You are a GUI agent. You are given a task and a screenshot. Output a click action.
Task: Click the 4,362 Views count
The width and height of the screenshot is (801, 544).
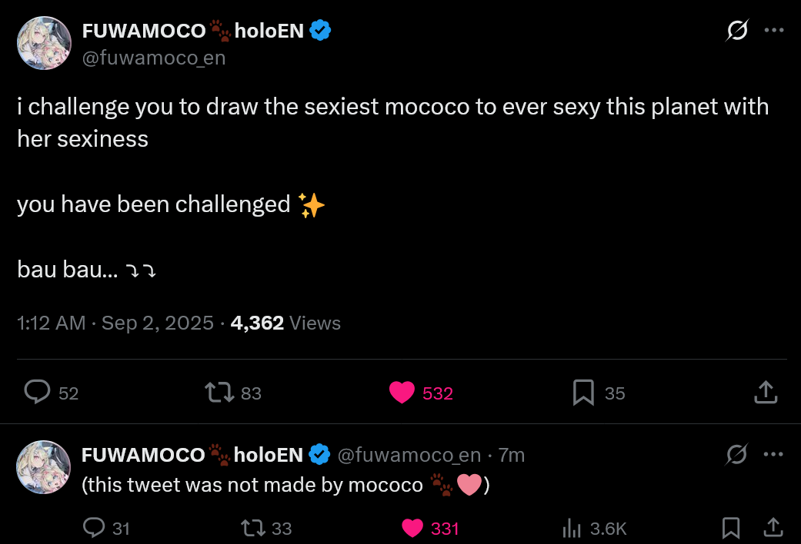pyautogui.click(x=285, y=323)
